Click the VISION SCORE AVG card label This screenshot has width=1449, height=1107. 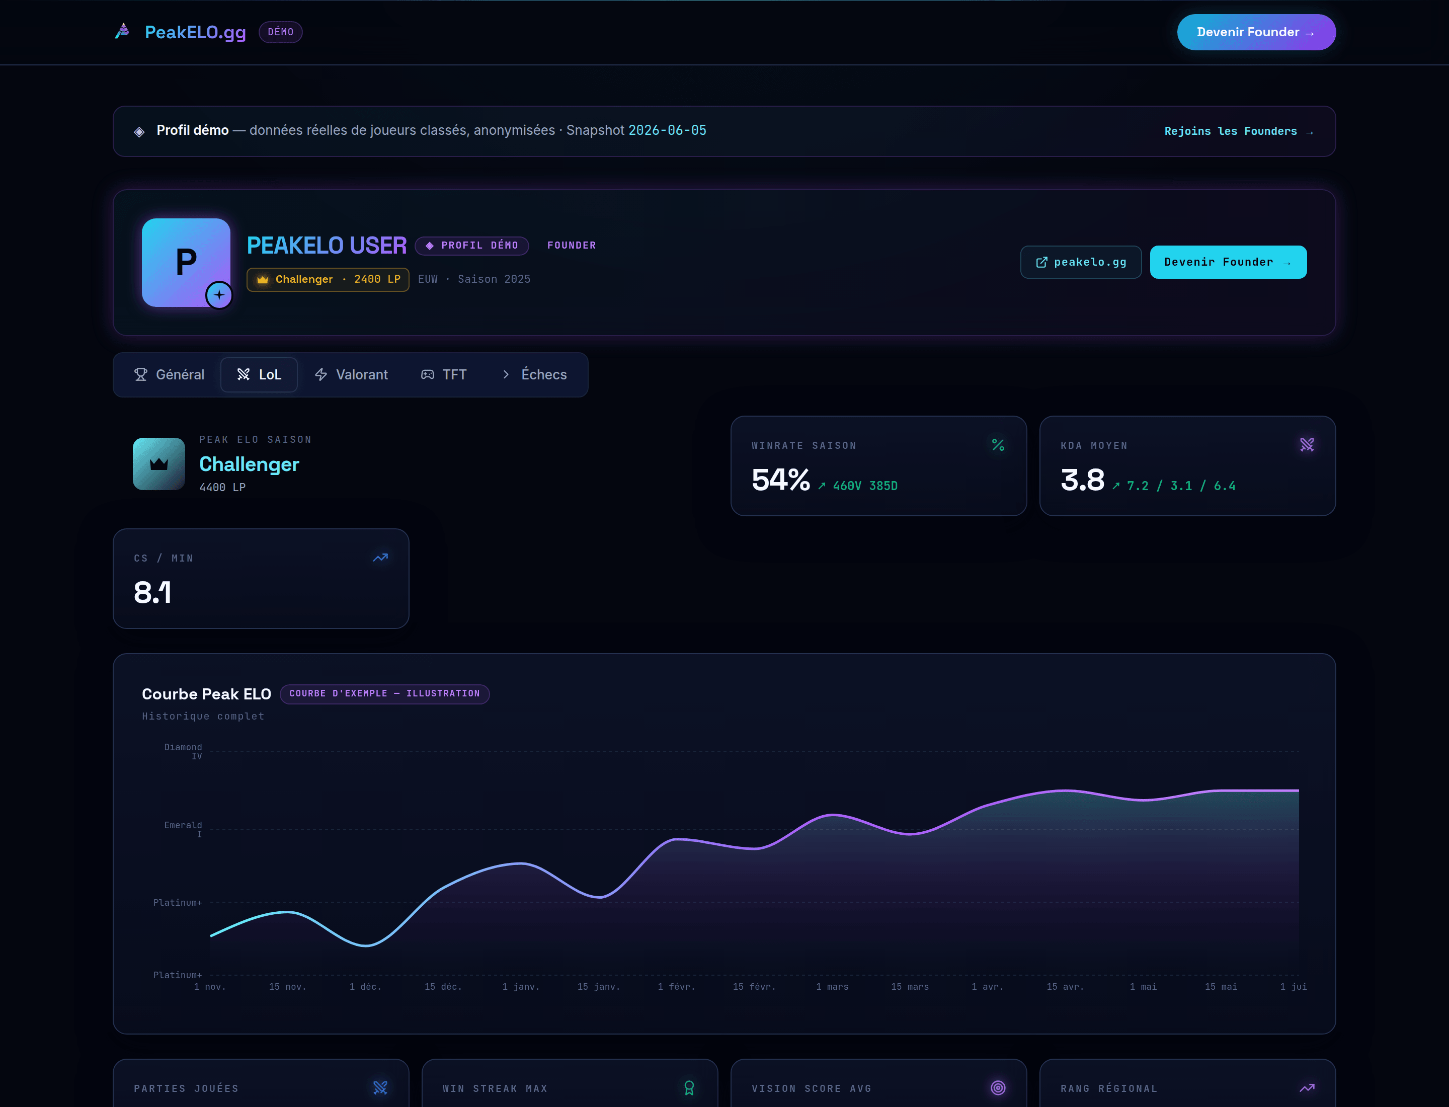pos(811,1089)
